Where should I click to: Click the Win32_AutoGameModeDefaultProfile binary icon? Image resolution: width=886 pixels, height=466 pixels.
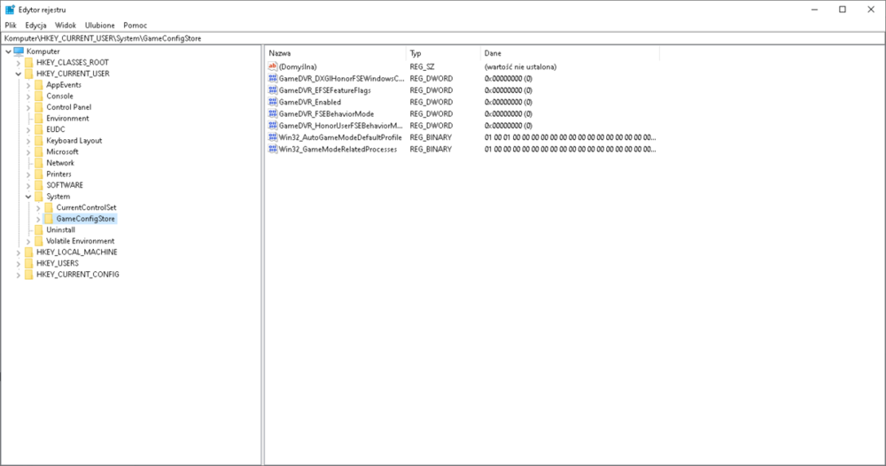click(272, 137)
